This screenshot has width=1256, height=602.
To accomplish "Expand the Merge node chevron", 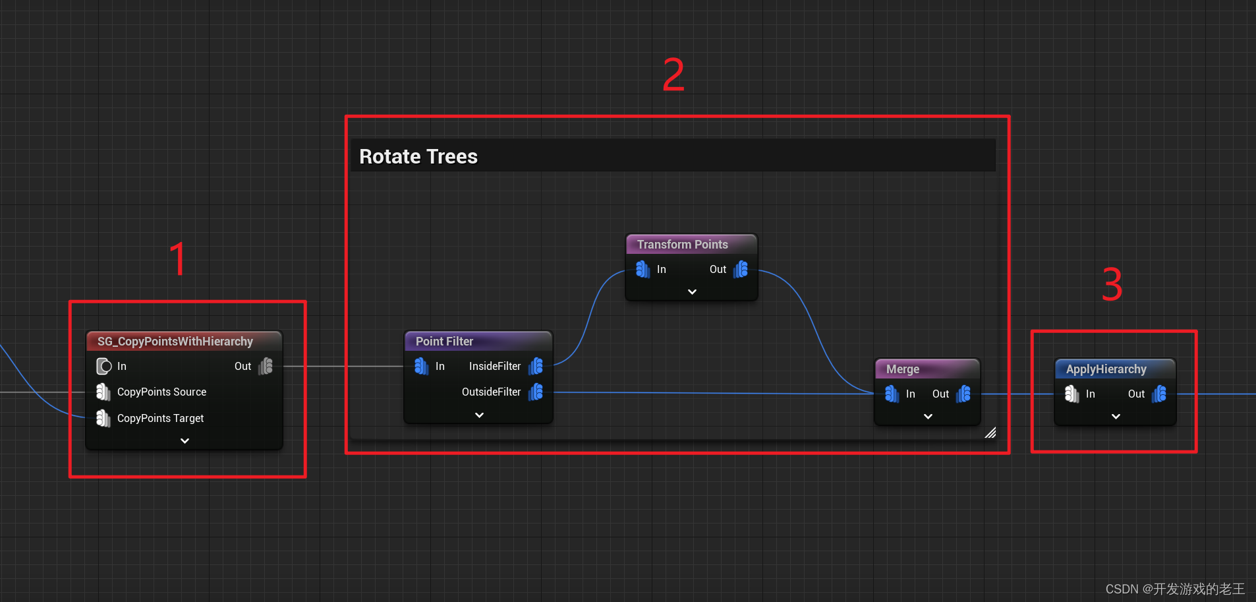I will tap(928, 416).
